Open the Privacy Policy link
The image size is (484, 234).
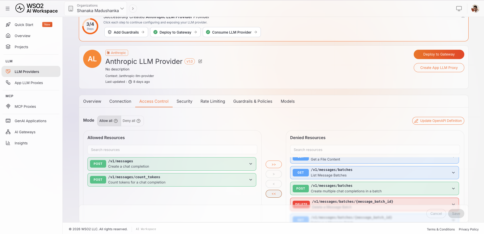469,229
